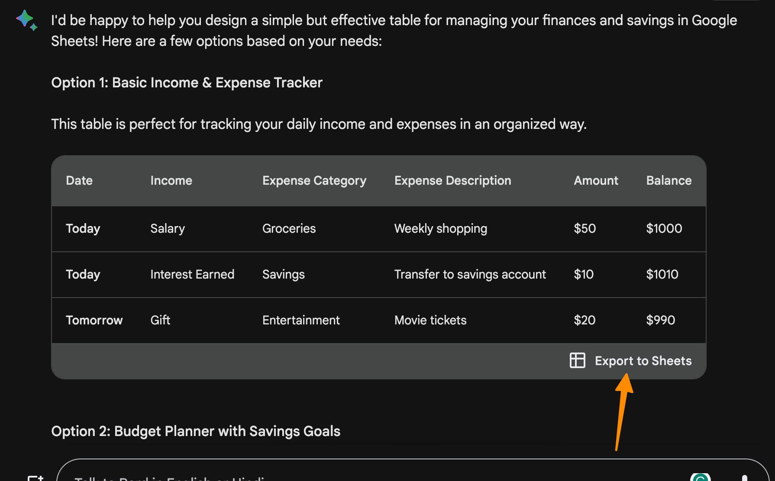775x481 pixels.
Task: Select the Movie tickets cell
Action: click(430, 320)
